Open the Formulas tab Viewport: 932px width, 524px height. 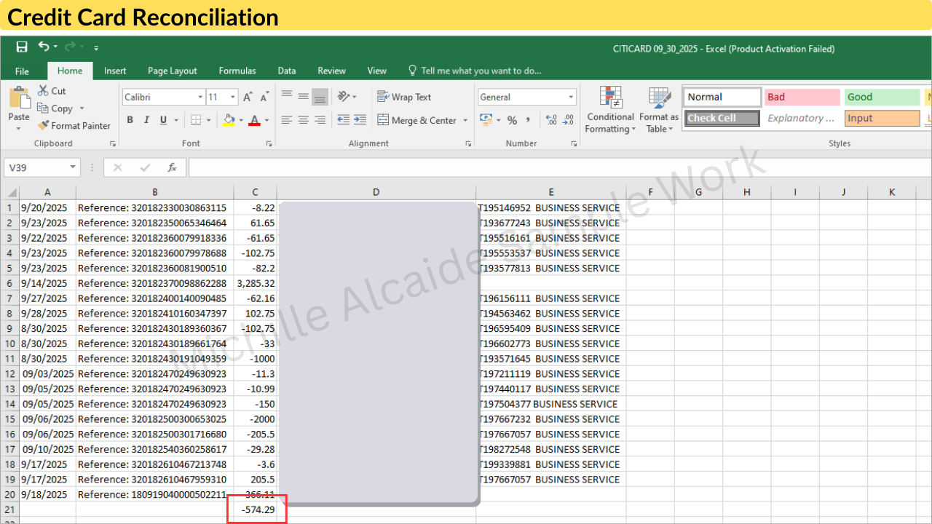(237, 71)
